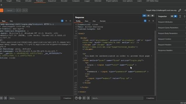Switch to the Comparer tab
Image resolution: width=186 pixels, height=104 pixels.
(x=76, y=1)
